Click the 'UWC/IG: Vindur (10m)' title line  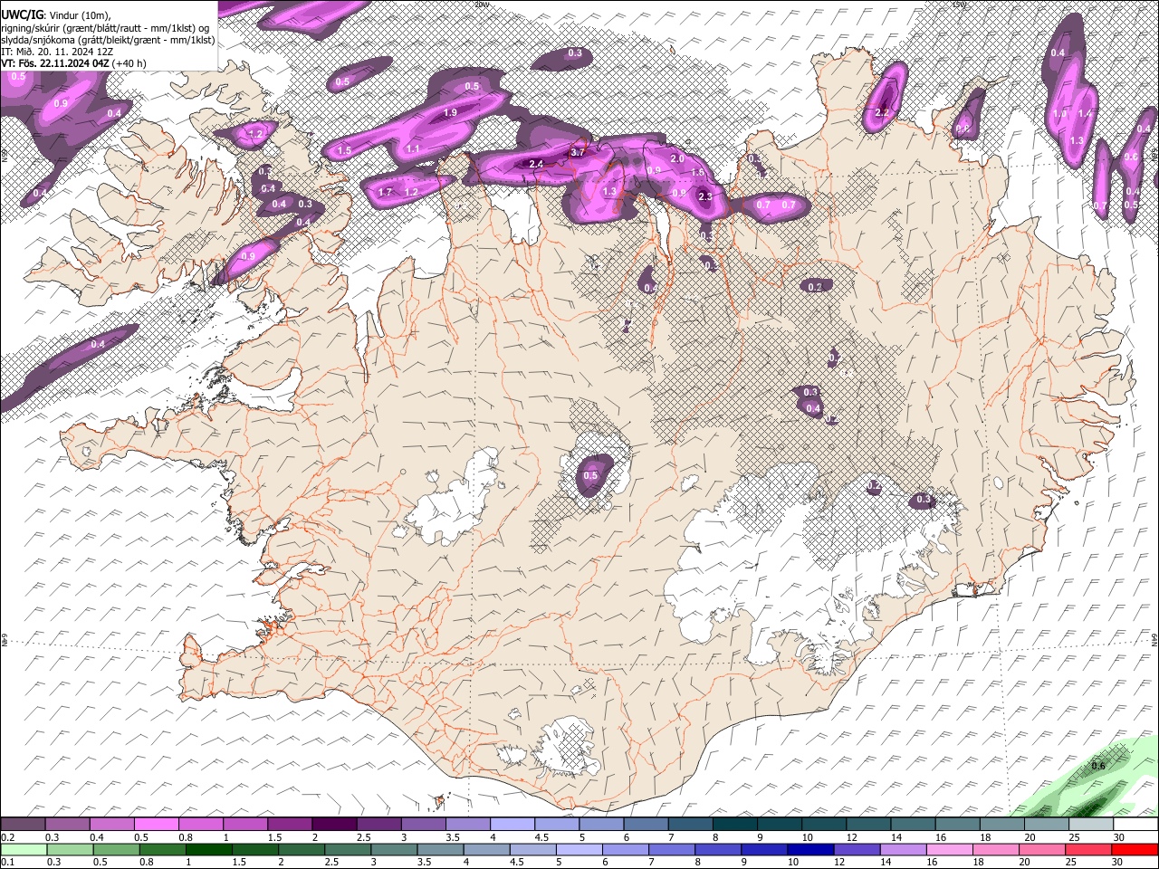tap(55, 14)
